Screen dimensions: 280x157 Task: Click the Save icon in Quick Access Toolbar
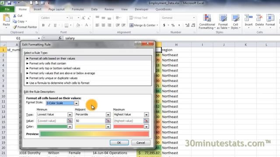click(9, 3)
